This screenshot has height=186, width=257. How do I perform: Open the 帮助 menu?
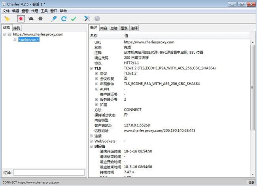[63, 11]
